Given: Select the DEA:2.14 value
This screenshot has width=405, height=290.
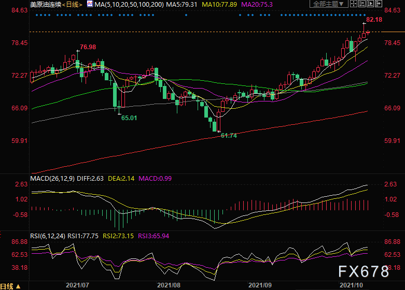Looking at the screenshot, I should 121,179.
